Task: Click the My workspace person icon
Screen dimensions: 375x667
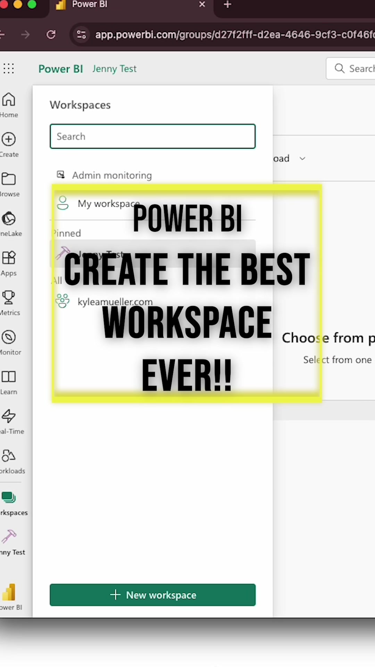Action: 62,203
